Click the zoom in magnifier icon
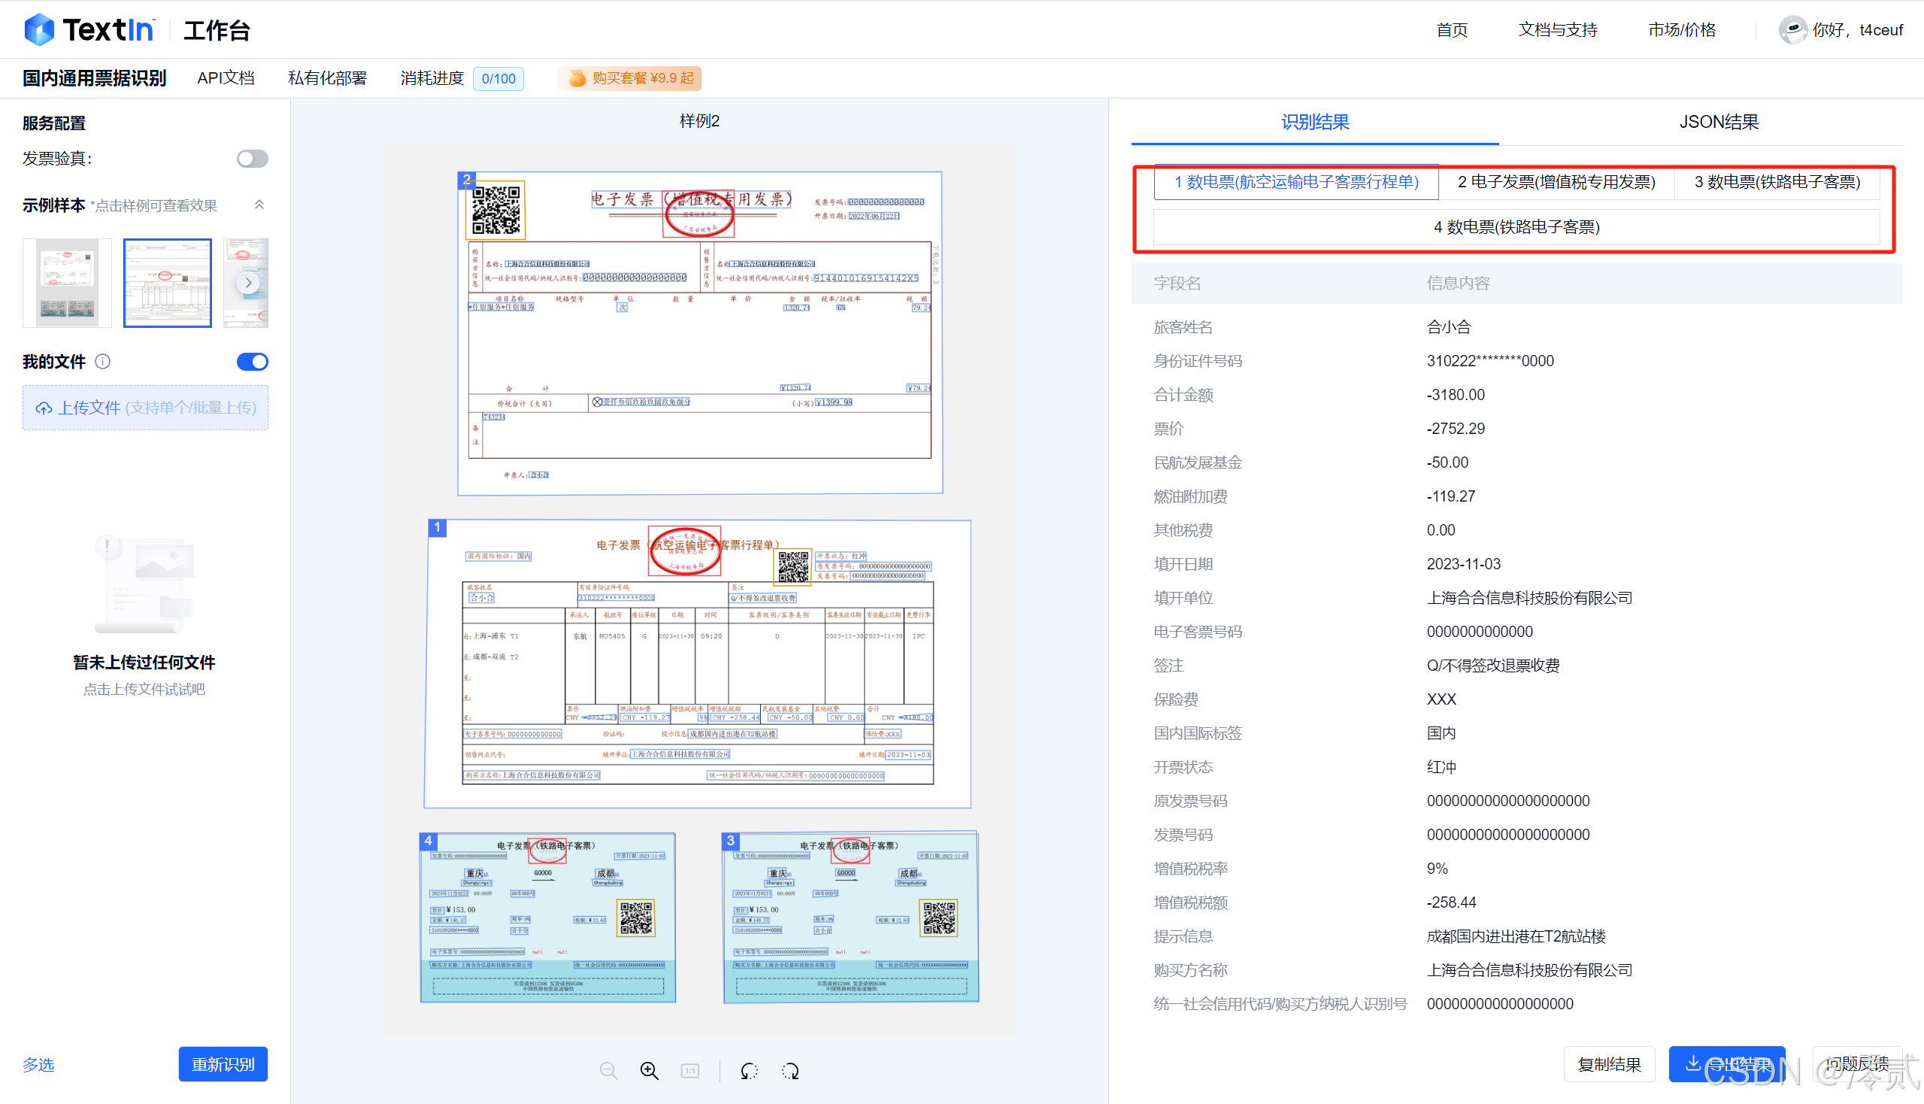The image size is (1924, 1104). [x=648, y=1070]
